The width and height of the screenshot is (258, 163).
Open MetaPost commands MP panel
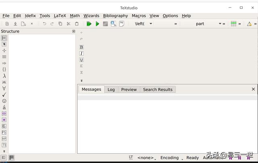pos(4,139)
